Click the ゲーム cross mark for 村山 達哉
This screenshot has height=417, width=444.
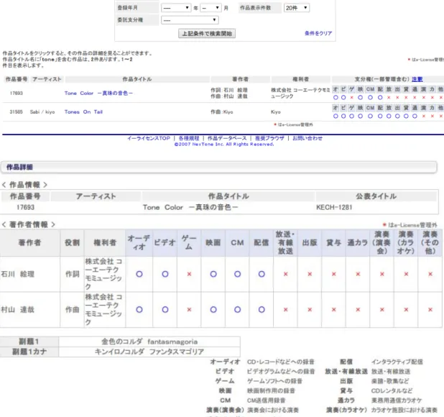coord(189,310)
